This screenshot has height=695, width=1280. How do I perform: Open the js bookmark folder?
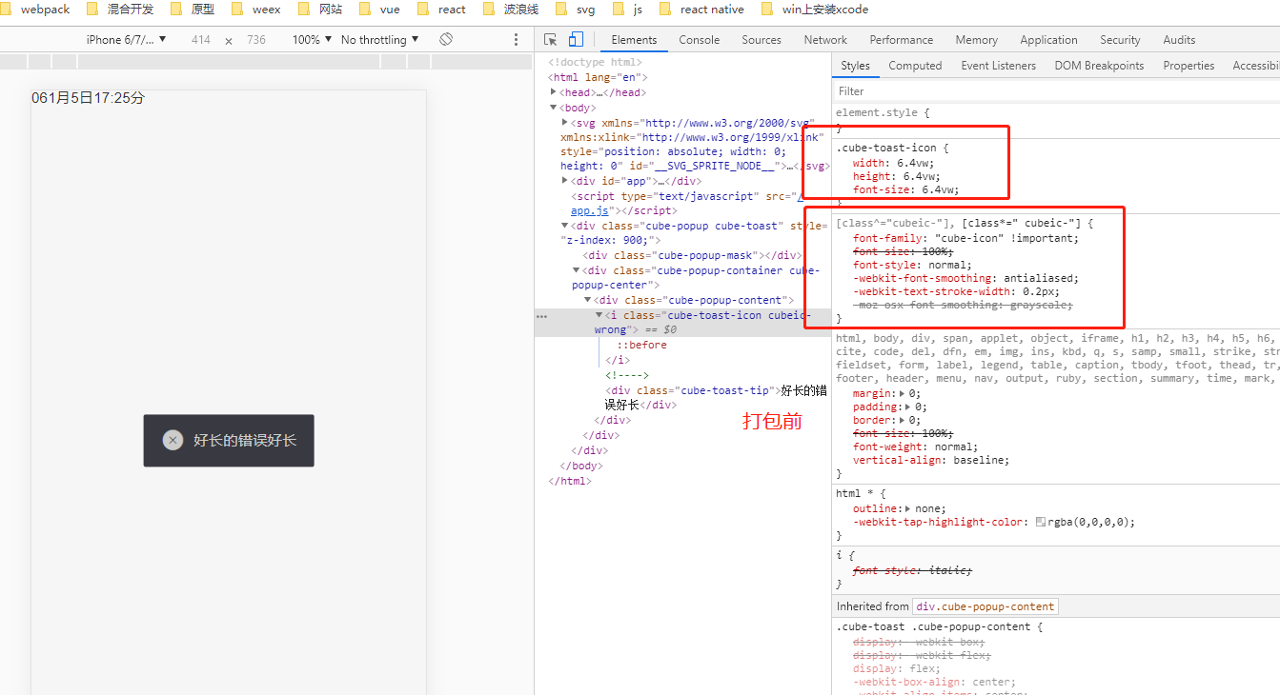pyautogui.click(x=628, y=10)
